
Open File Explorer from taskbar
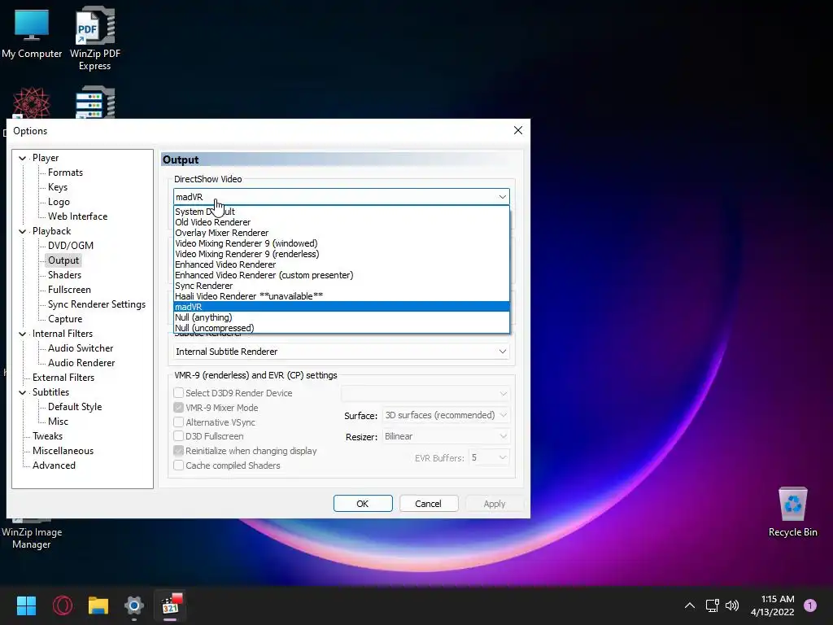point(98,605)
